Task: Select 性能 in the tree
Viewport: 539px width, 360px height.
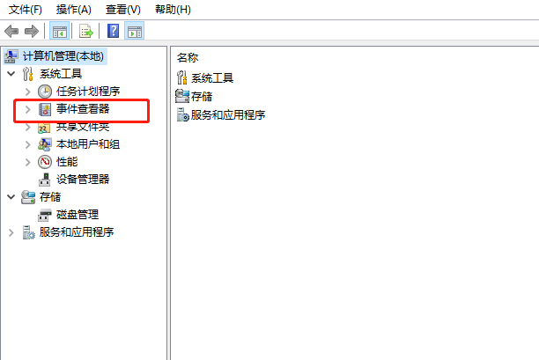Action: click(67, 162)
